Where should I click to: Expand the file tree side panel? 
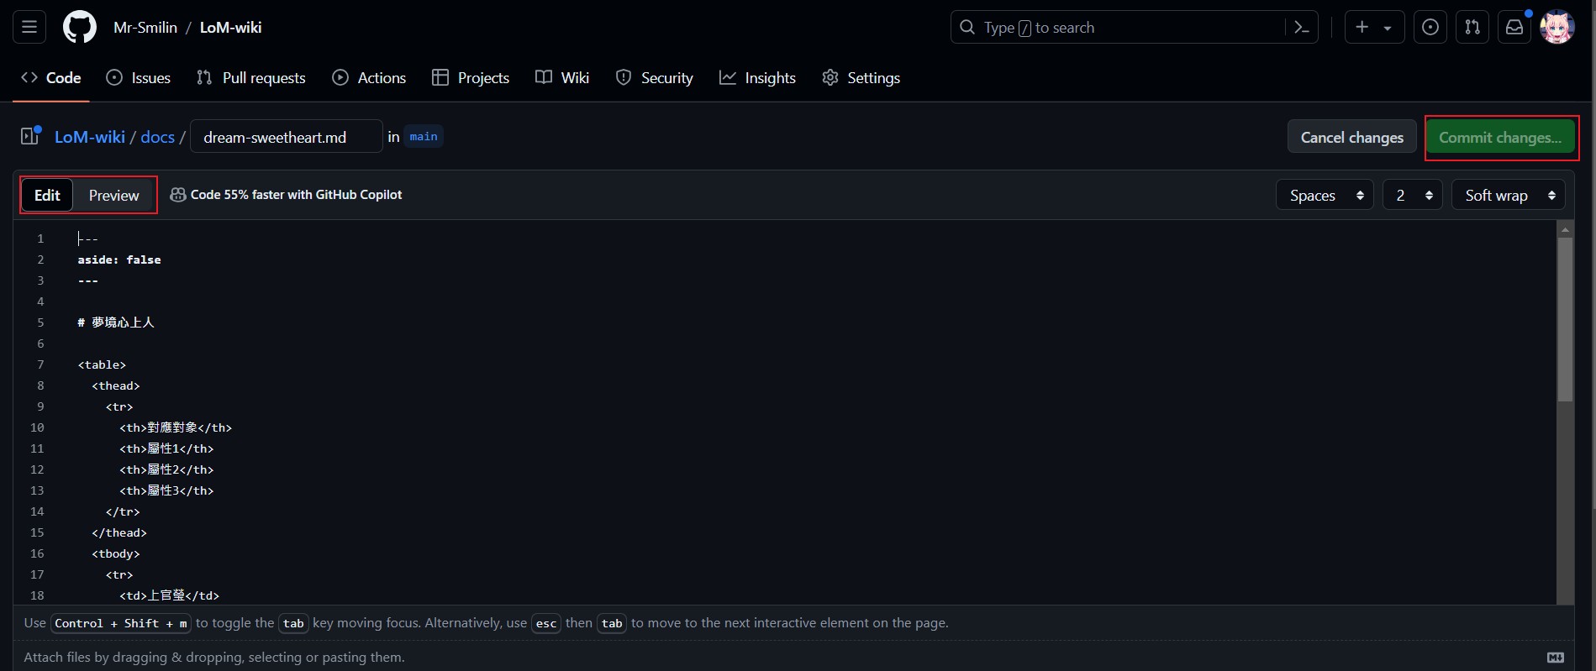pos(30,136)
